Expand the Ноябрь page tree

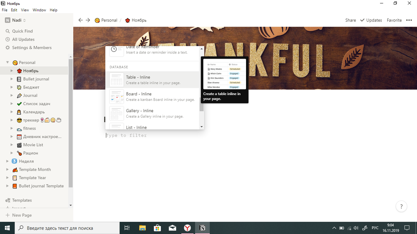point(12,71)
